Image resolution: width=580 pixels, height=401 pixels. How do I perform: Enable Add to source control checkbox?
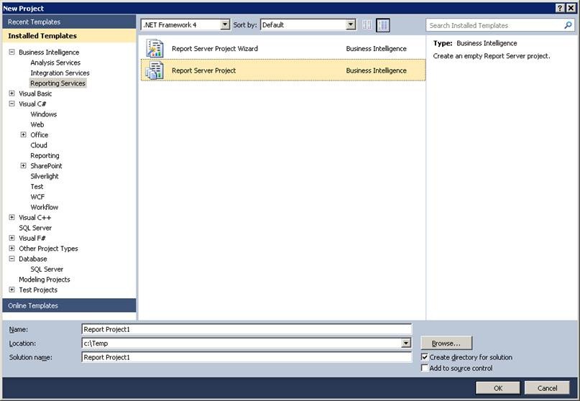pyautogui.click(x=425, y=368)
